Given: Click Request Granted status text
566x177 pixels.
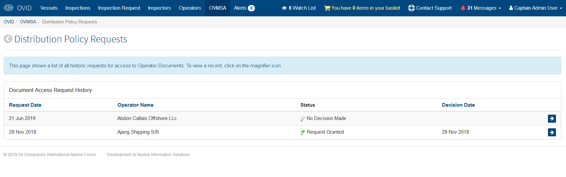Looking at the screenshot, I should [x=325, y=132].
